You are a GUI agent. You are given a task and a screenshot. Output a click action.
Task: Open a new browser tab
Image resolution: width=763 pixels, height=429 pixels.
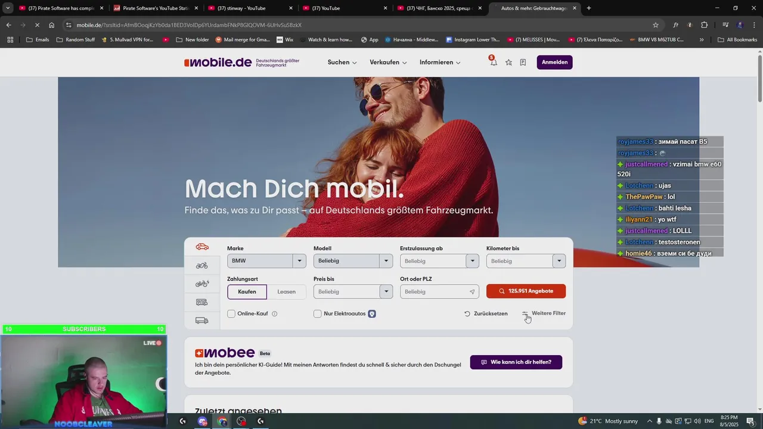589,8
